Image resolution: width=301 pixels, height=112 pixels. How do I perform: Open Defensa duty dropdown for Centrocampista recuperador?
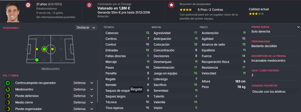84,83
